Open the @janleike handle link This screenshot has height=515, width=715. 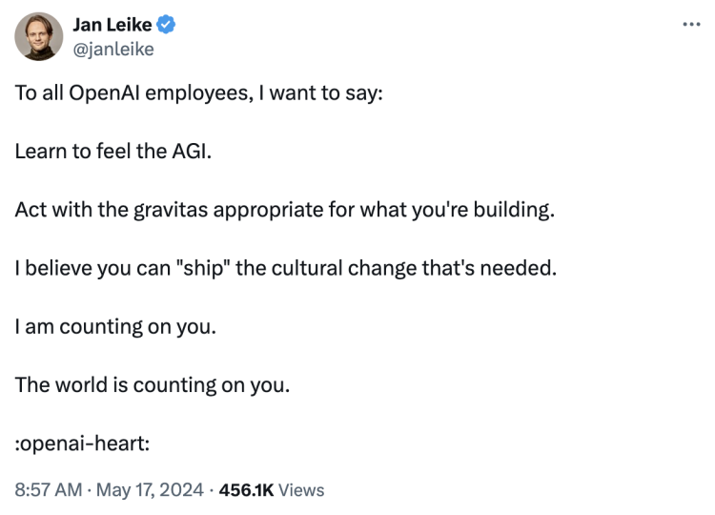[x=113, y=49]
